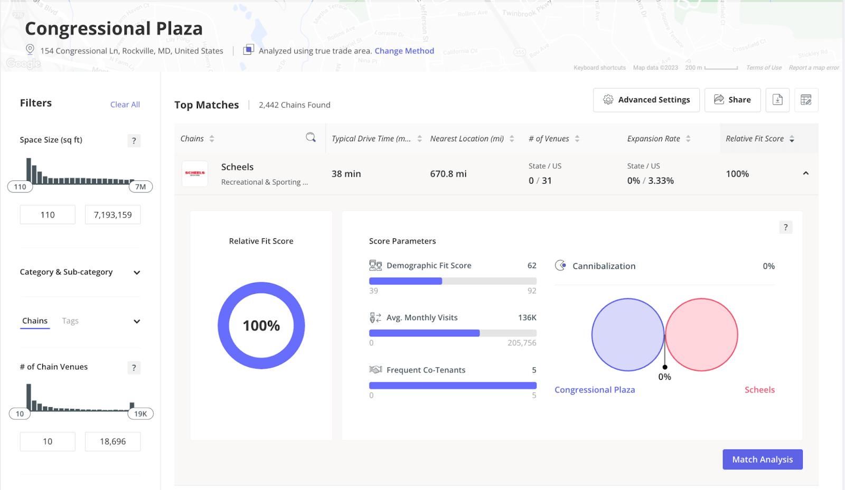This screenshot has width=845, height=490.
Task: Toggle sort on the Expansion Rate column
Action: pos(688,138)
